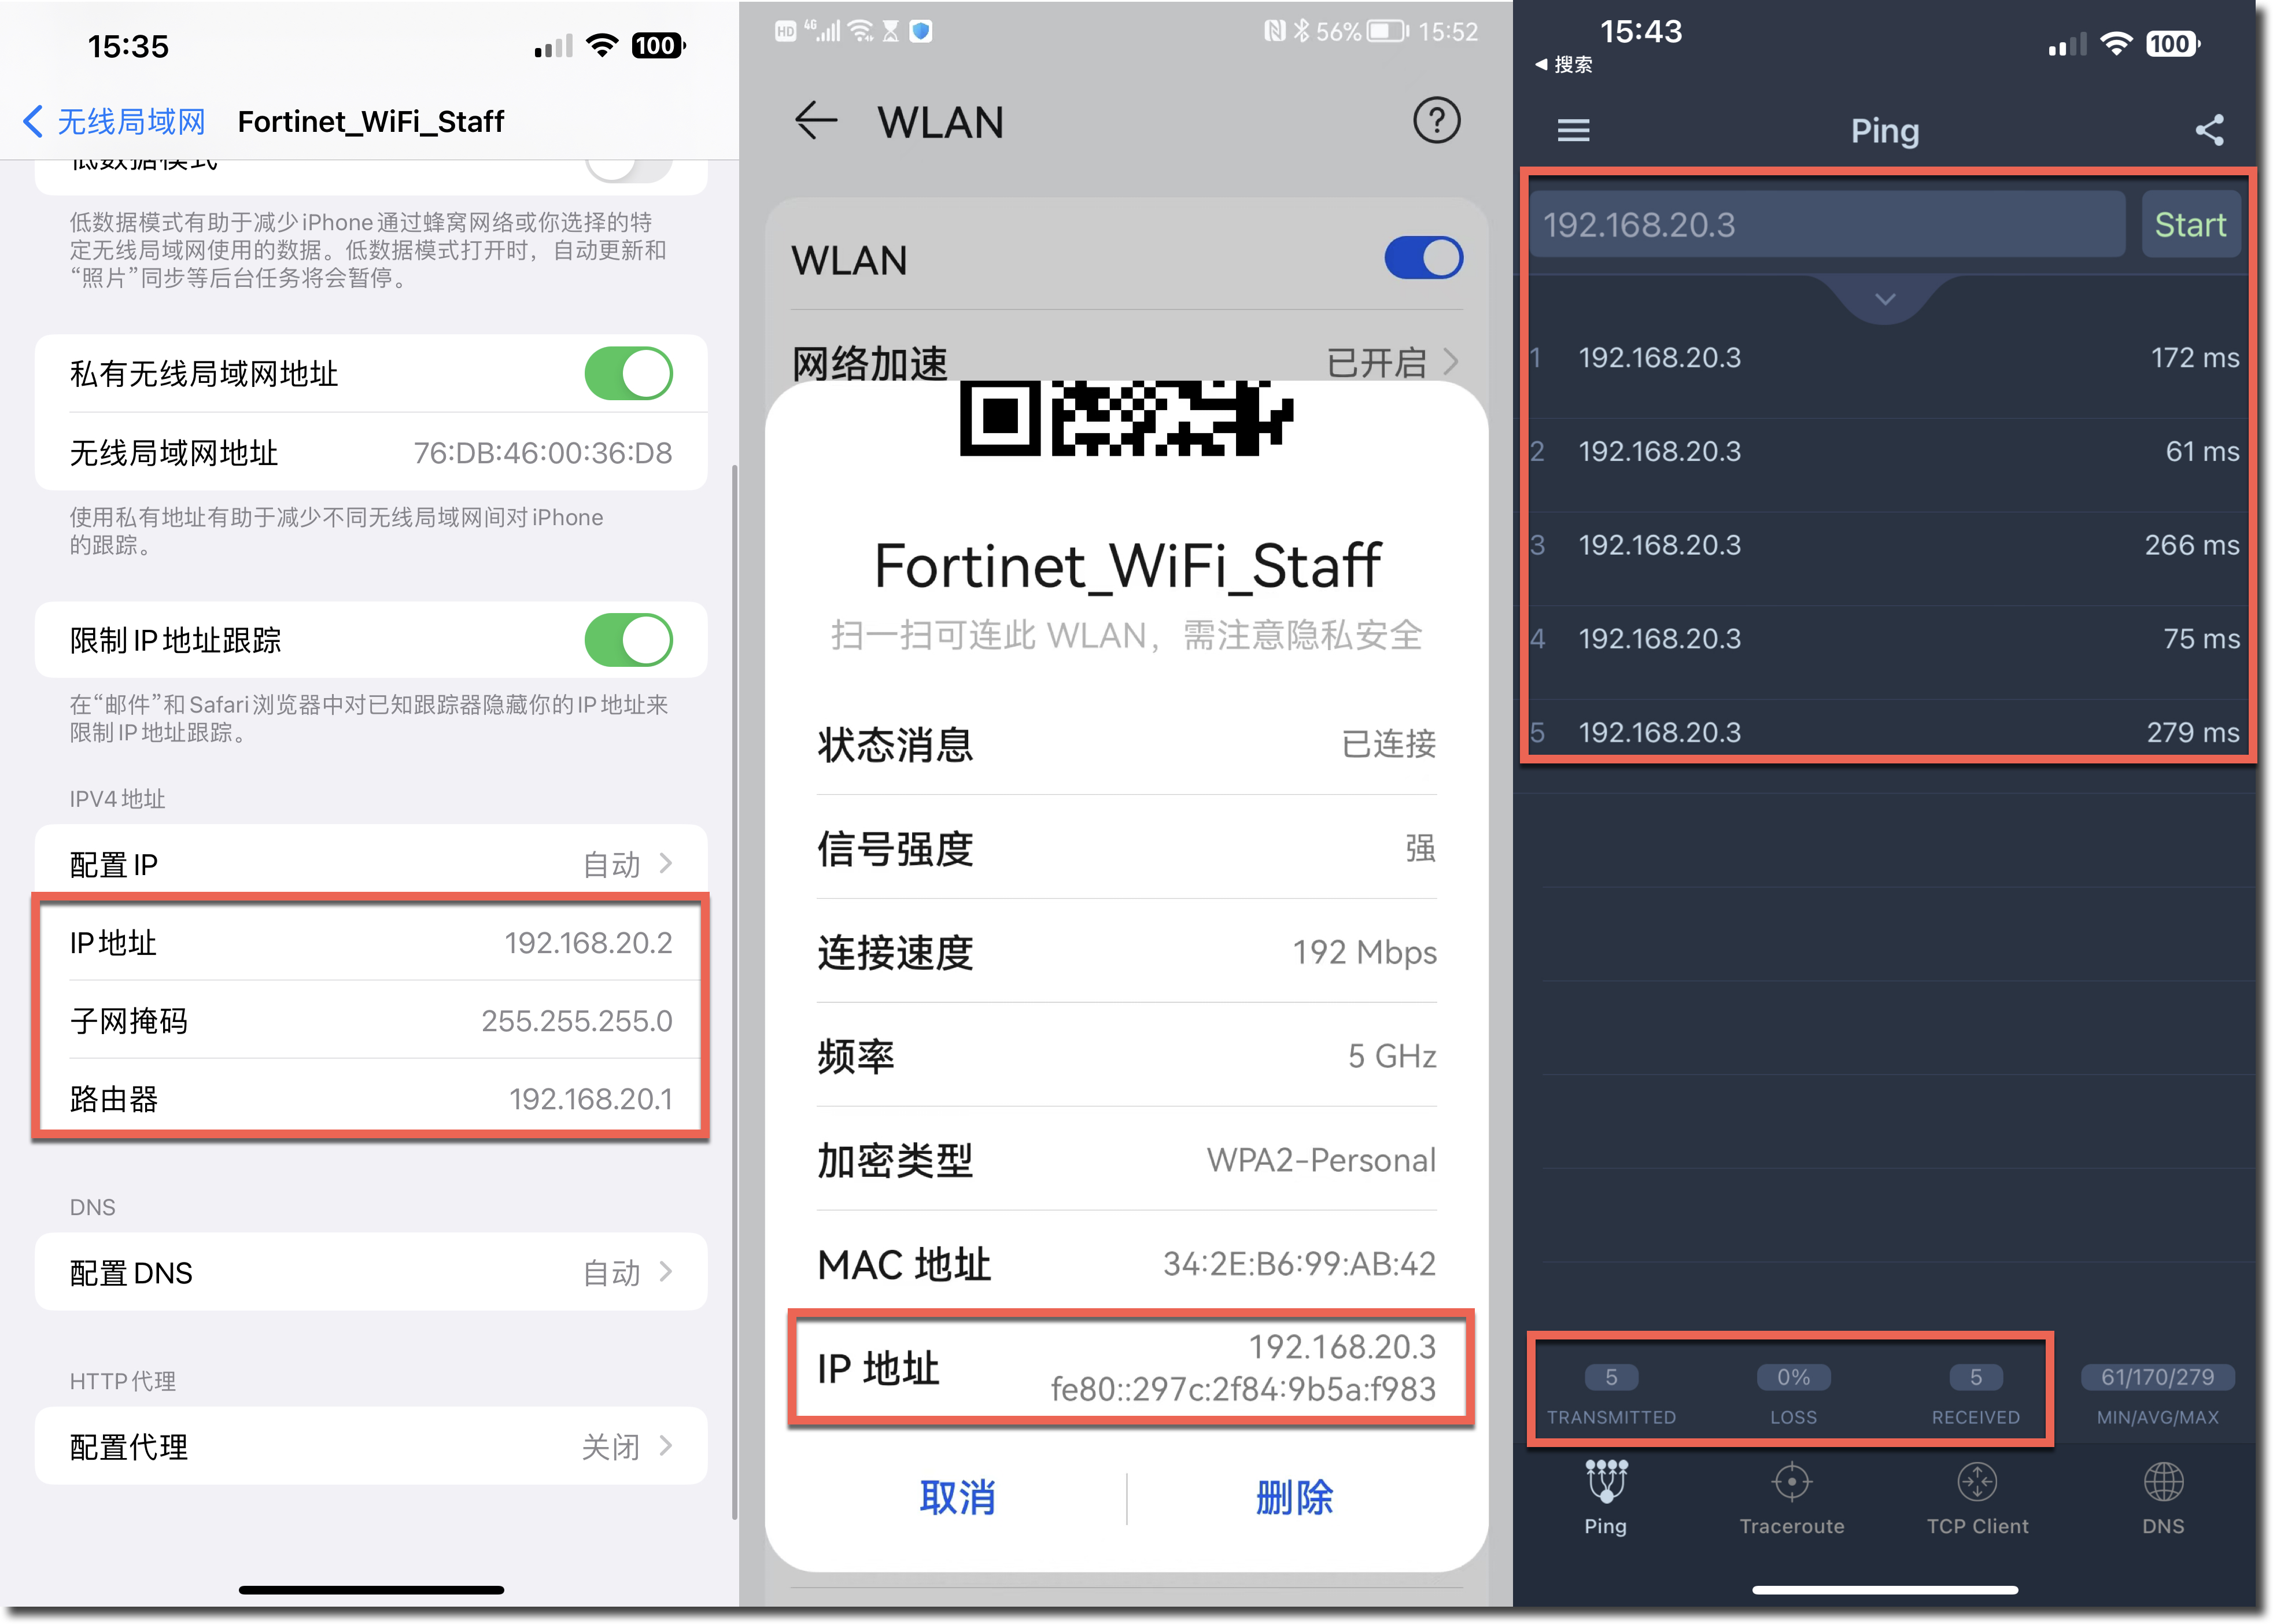Switch to the TCP Client tab
Viewport: 2273px width, 1624px height.
pyautogui.click(x=1976, y=1498)
